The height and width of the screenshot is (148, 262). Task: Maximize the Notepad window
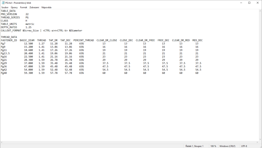[x=249, y=3]
